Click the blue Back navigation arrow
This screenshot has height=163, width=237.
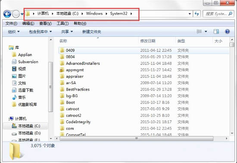pyautogui.click(x=7, y=14)
